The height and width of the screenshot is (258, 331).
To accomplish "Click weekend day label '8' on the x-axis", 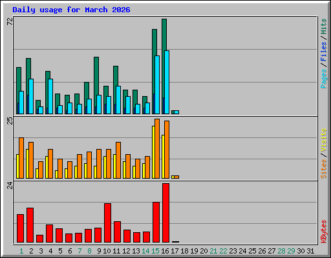I will (x=89, y=251).
